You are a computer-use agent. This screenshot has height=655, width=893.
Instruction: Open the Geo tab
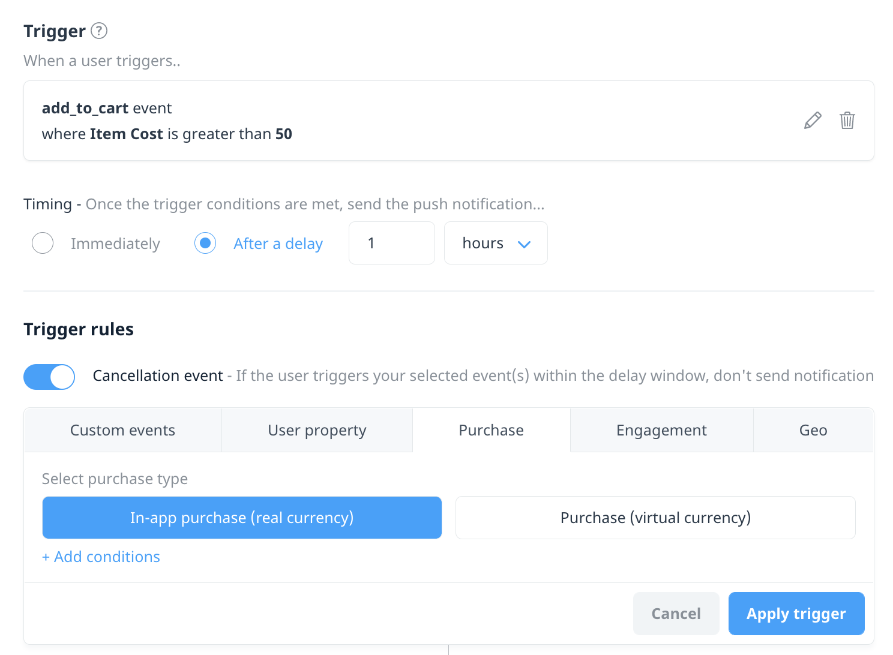pos(813,430)
